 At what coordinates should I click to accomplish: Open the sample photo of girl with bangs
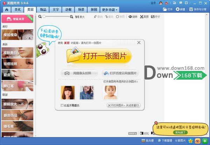68,92
